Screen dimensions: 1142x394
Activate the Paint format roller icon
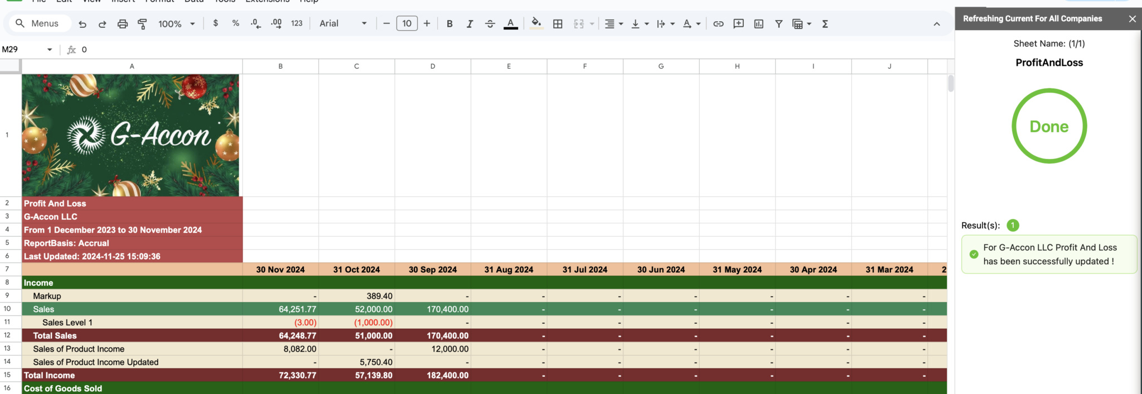point(143,24)
